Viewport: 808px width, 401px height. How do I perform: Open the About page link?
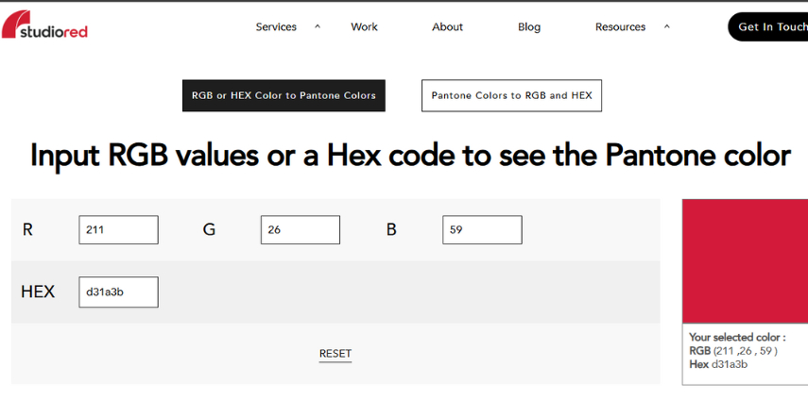(447, 27)
